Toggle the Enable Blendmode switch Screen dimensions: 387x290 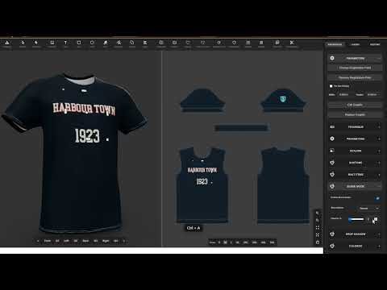377,198
